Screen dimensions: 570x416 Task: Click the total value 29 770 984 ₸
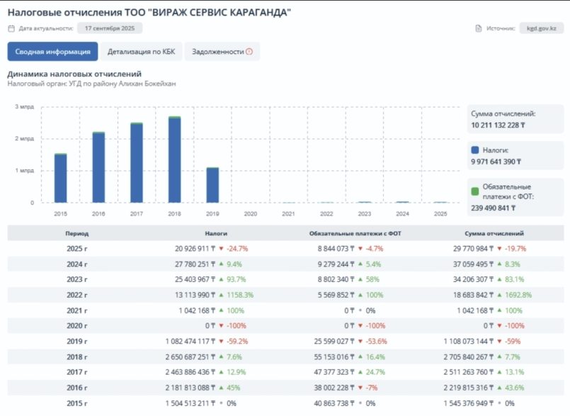[x=473, y=249]
